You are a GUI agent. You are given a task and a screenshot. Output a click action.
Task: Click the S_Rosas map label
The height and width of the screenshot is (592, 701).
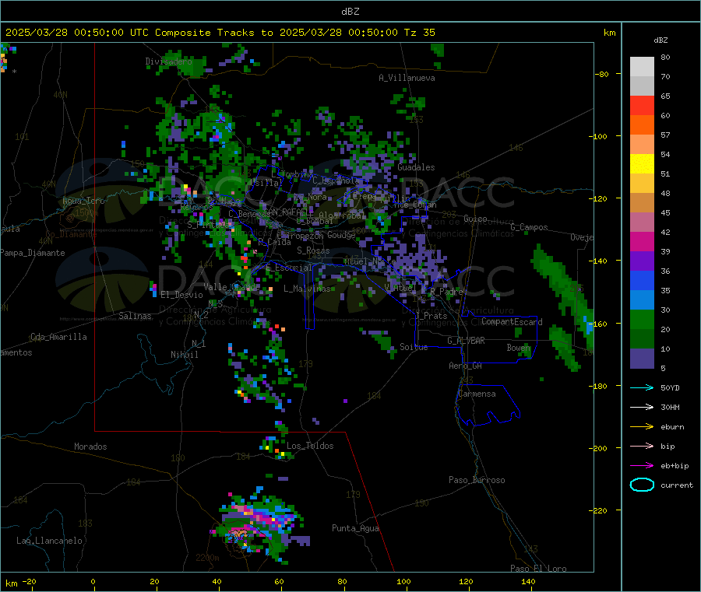tap(313, 250)
